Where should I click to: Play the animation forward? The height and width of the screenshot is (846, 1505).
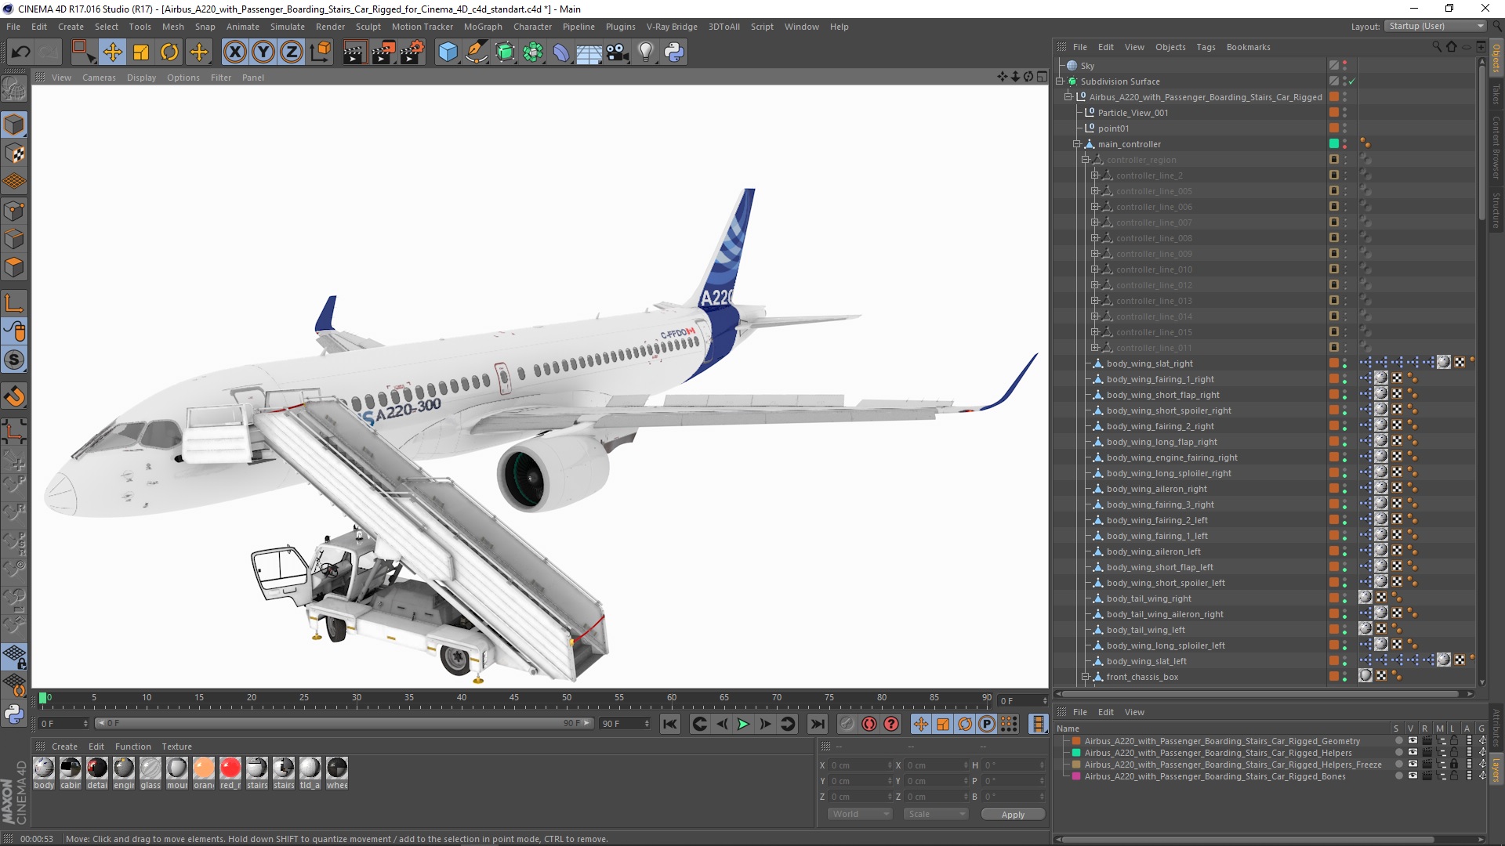(743, 724)
